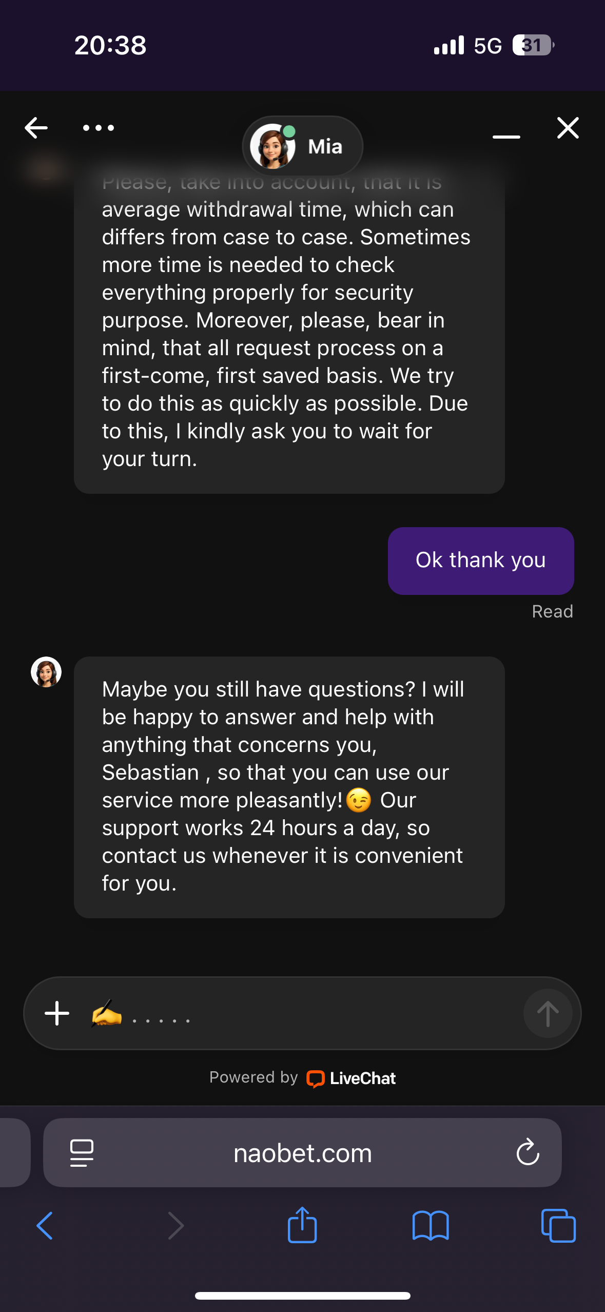
Task: Tap the chat back arrow
Action: 36,128
